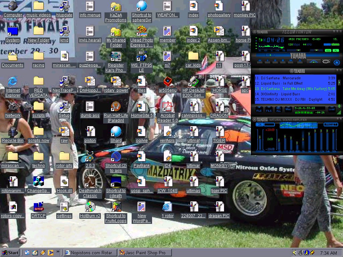343x257 pixels.
Task: Toggle the PL playlist button
Action: click(336, 51)
